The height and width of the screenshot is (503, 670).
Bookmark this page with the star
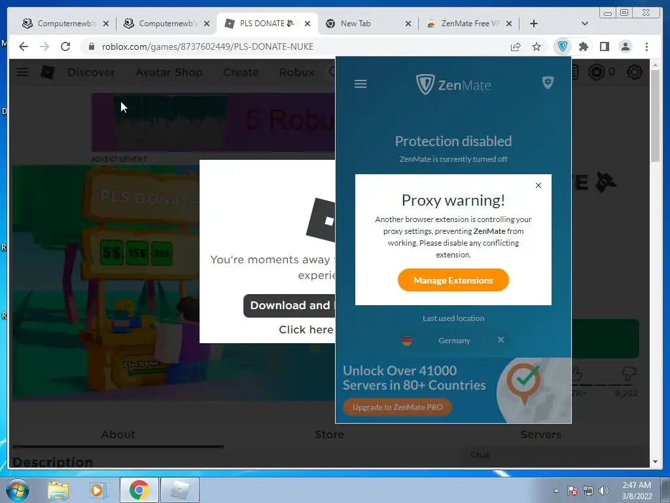537,47
